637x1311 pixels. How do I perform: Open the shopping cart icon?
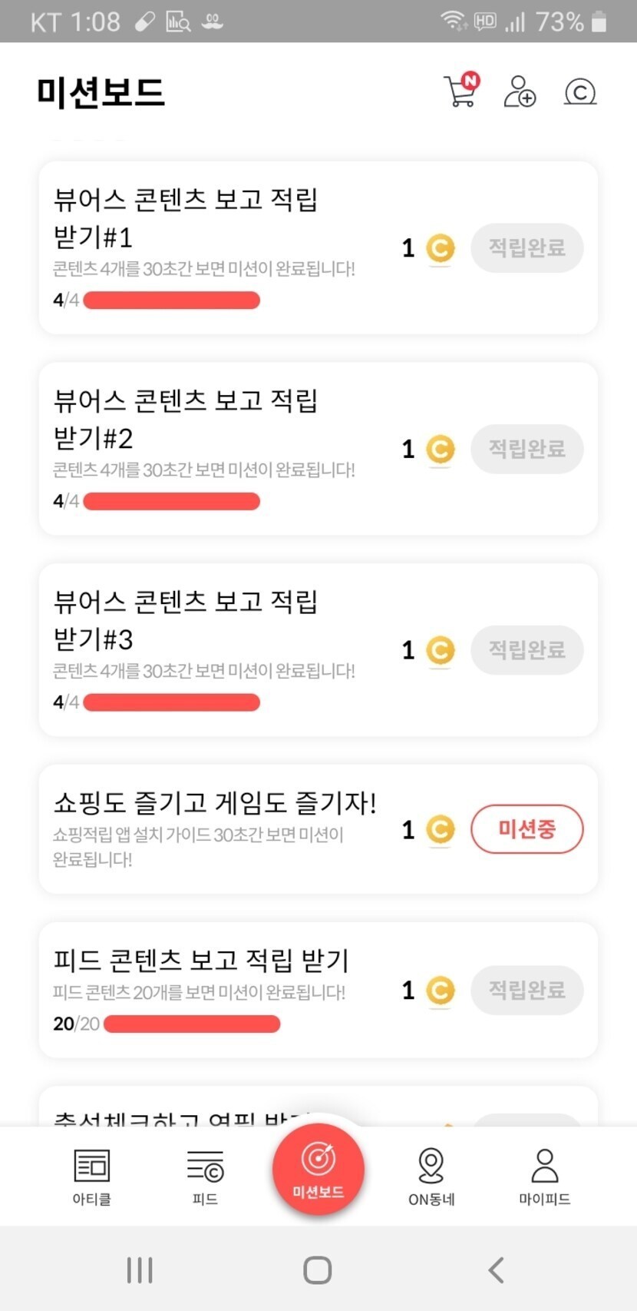[460, 91]
